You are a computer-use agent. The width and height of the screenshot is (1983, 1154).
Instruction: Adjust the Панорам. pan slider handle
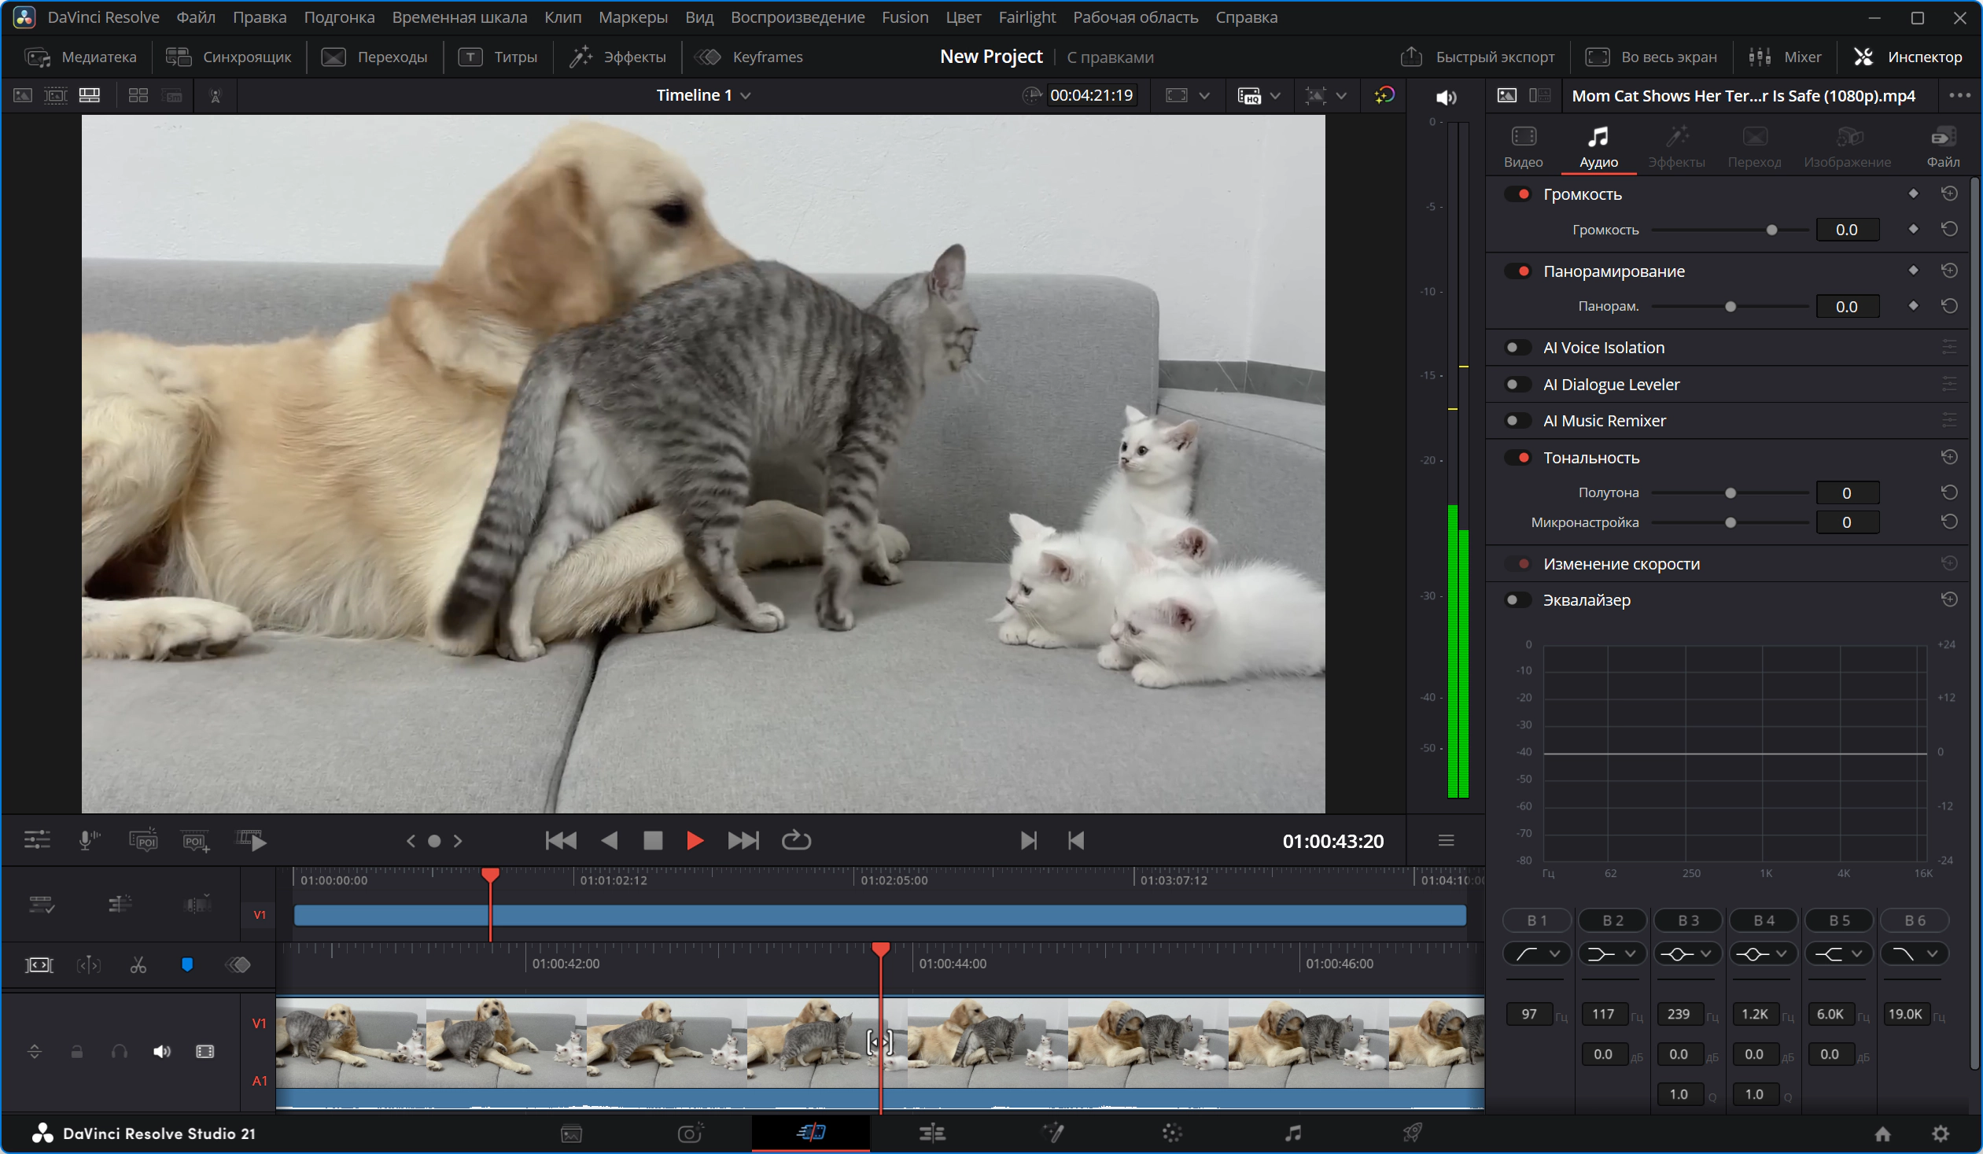tap(1730, 306)
